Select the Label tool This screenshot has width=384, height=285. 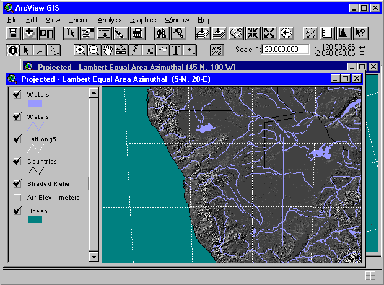163,50
